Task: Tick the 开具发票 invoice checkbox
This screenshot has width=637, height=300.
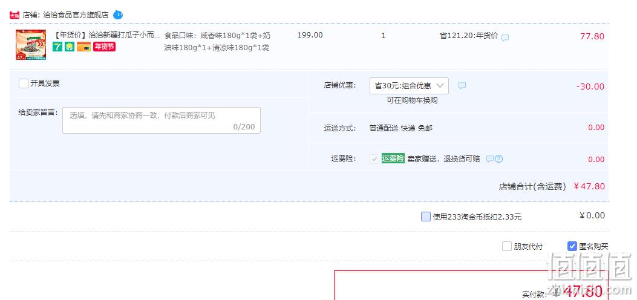Action: pyautogui.click(x=24, y=83)
